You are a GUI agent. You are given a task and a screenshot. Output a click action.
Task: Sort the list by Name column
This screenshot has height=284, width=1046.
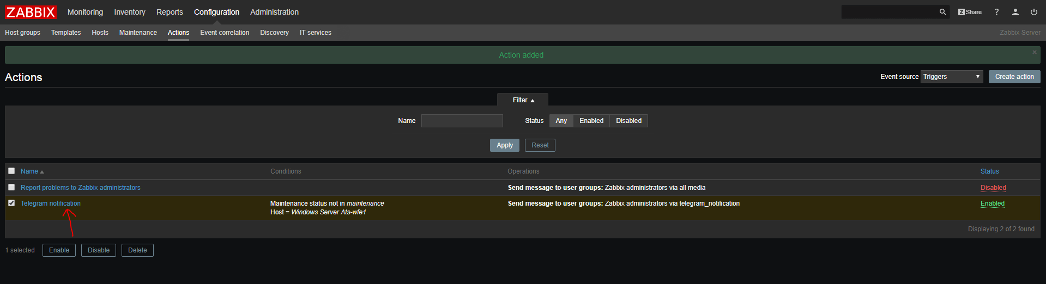coord(29,171)
